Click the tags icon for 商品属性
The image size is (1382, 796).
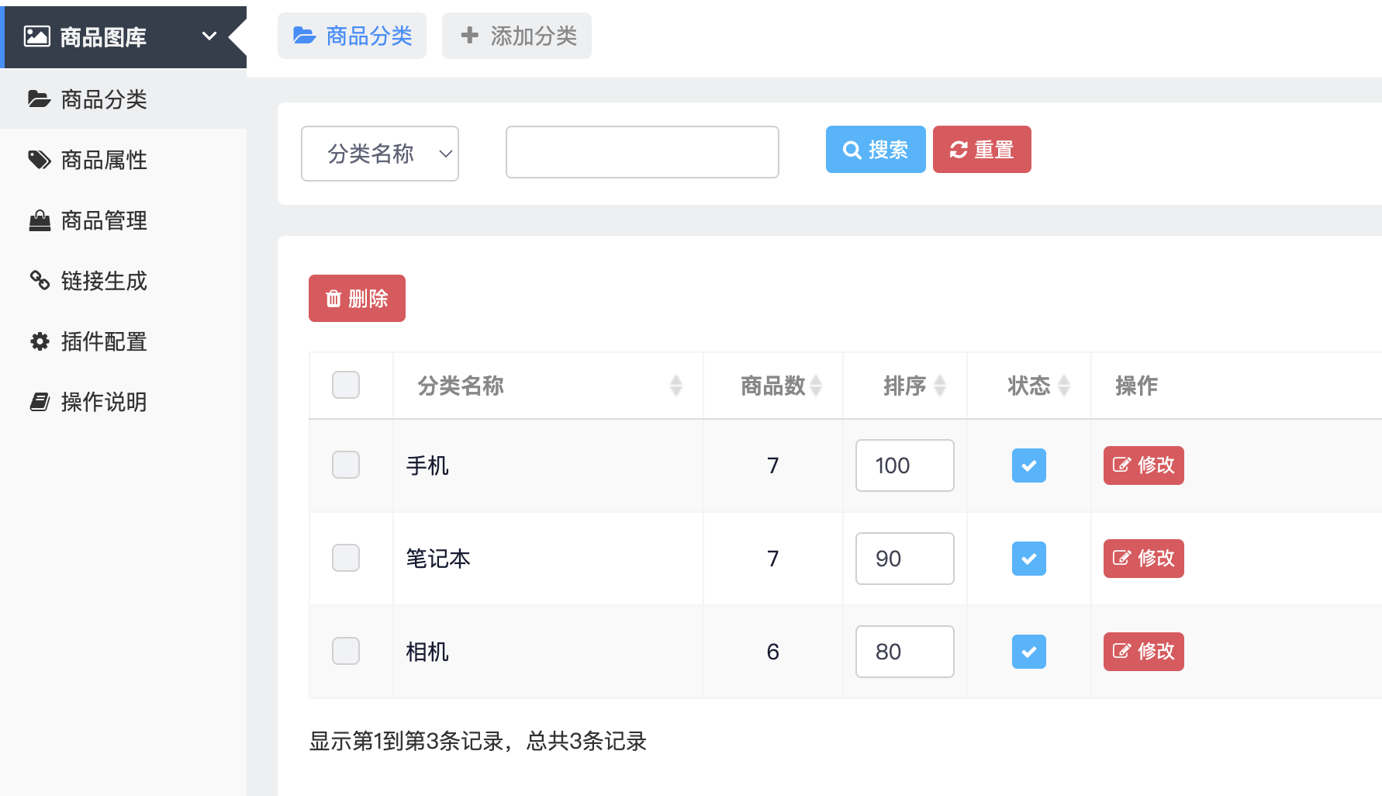point(40,160)
